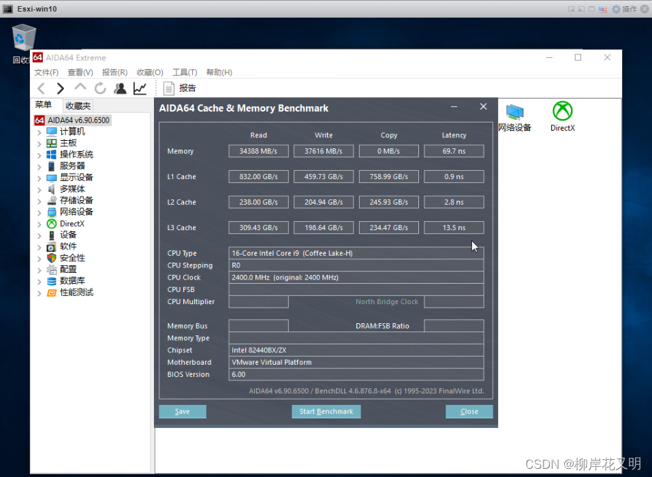Click L2 Cache Copy value 245.93 GB/s
This screenshot has width=652, height=477.
389,202
